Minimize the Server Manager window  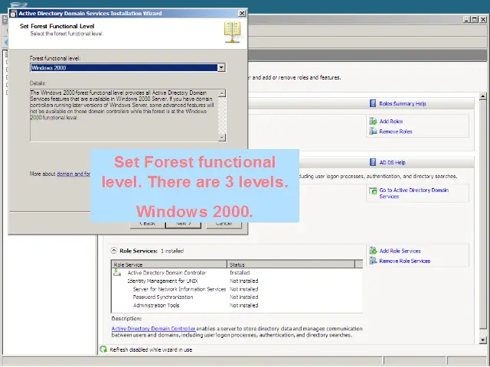pyautogui.click(x=466, y=19)
